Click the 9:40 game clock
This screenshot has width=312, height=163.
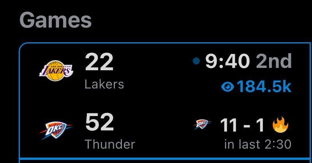[x=228, y=61]
